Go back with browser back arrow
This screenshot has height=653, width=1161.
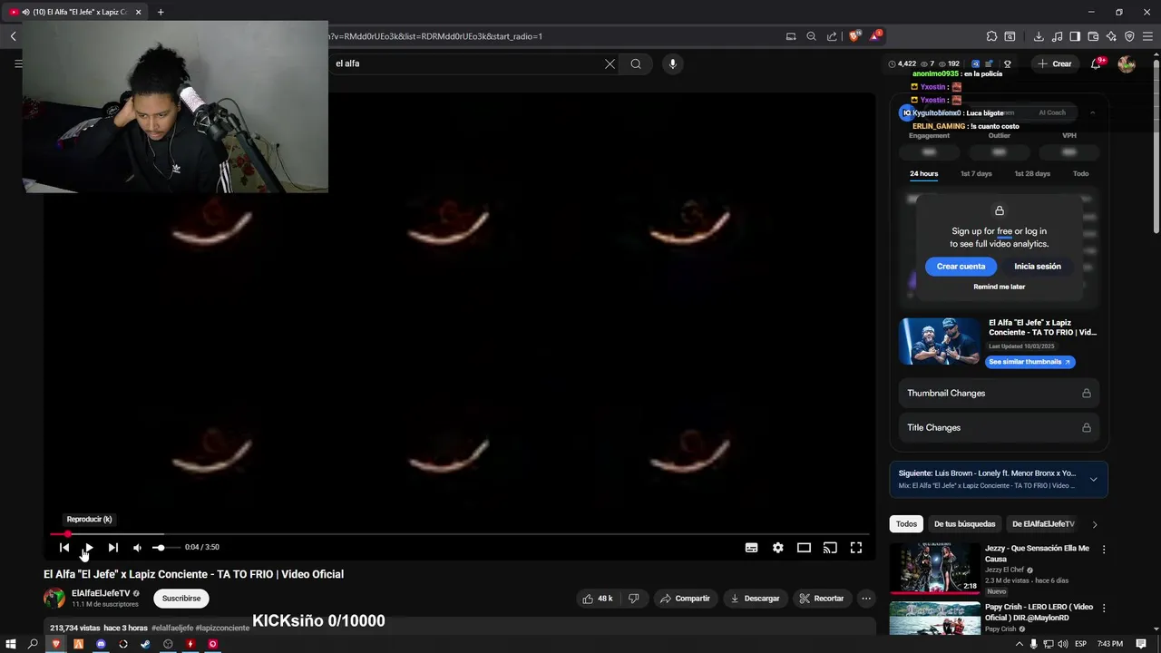[x=14, y=36]
